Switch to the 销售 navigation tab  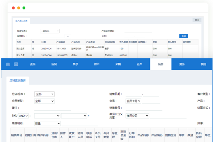coord(161,64)
